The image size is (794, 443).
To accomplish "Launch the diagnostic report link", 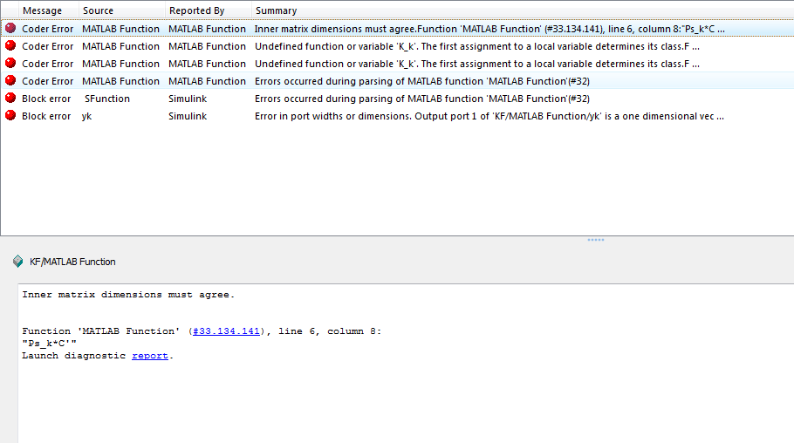I will (x=150, y=356).
